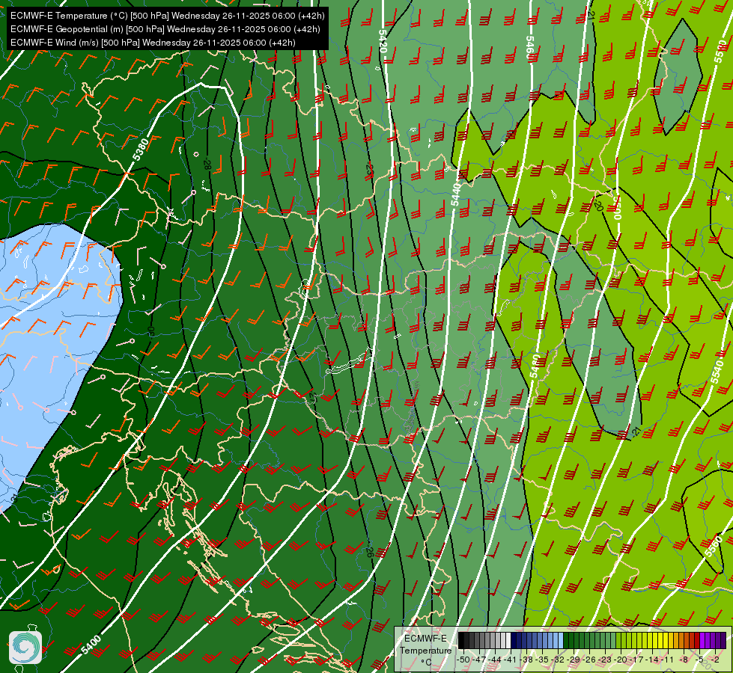
Task: Click the -41 tick label in the legend
Action: pos(510,660)
